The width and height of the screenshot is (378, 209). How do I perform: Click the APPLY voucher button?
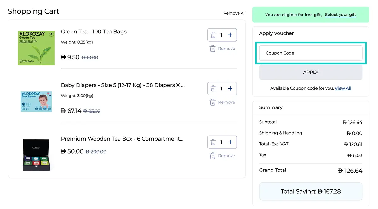click(311, 72)
